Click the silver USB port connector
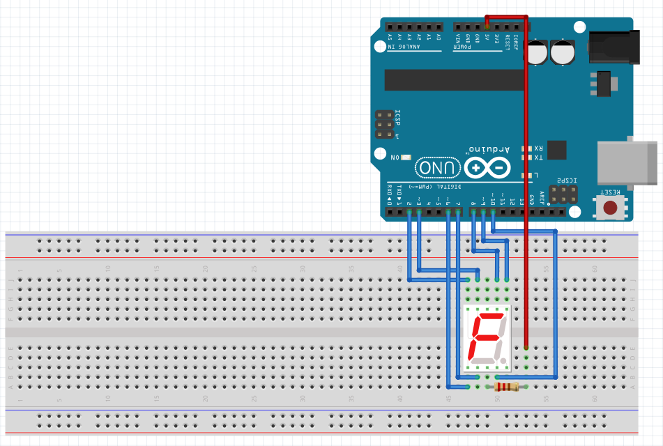Screen dimensions: 663x446 pos(627,163)
